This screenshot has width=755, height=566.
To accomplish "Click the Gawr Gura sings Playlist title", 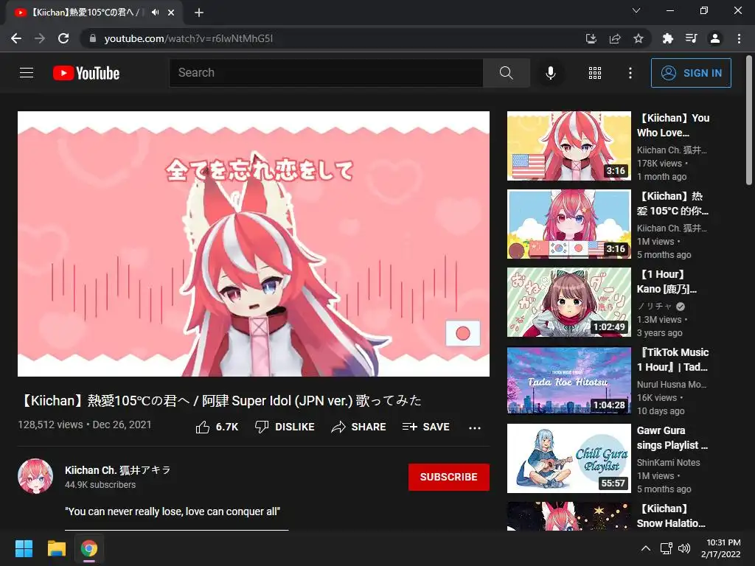I will coord(672,438).
